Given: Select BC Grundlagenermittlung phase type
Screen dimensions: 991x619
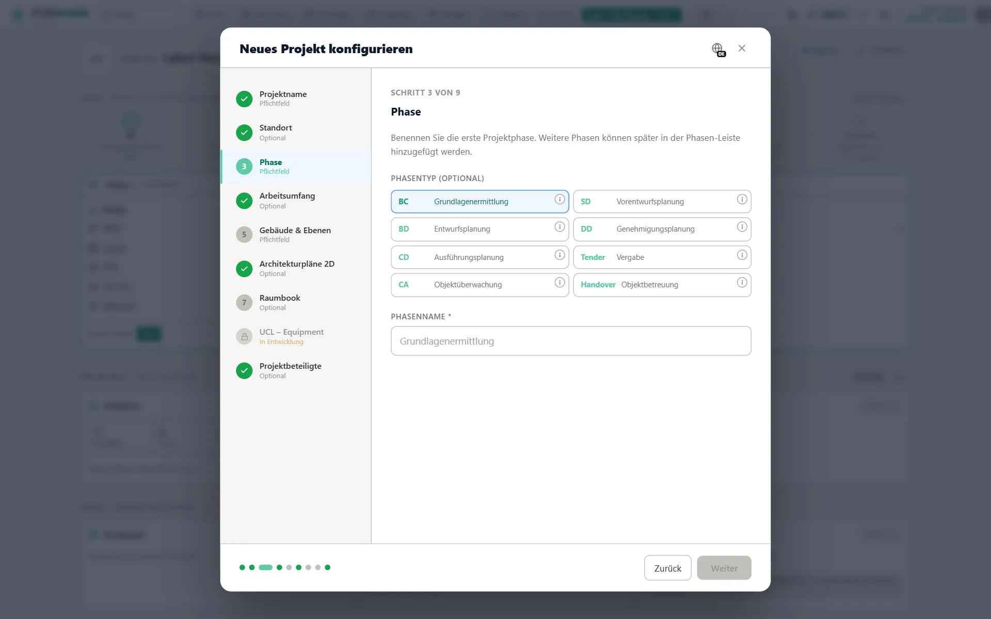Looking at the screenshot, I should [x=479, y=201].
